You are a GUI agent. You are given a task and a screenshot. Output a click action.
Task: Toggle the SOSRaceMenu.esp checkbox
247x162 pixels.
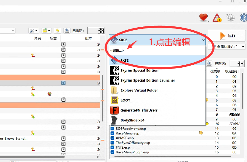click(x=112, y=128)
